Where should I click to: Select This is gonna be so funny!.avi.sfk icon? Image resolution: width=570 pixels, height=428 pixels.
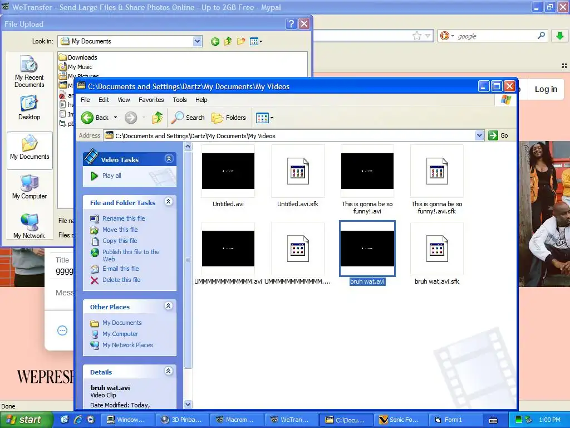click(437, 171)
